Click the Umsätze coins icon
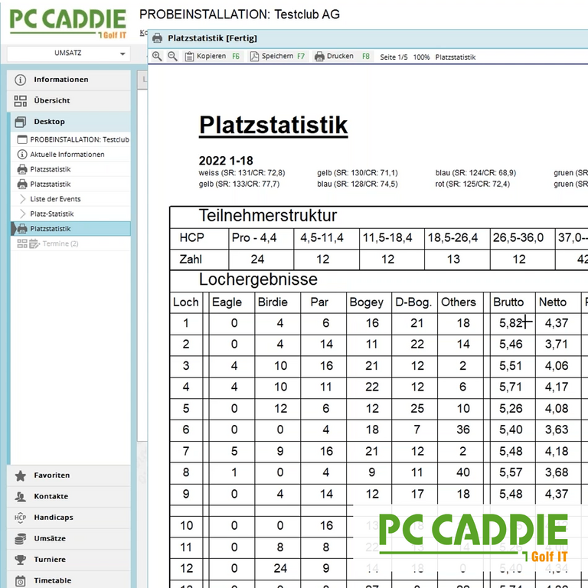The width and height of the screenshot is (588, 588). (20, 539)
